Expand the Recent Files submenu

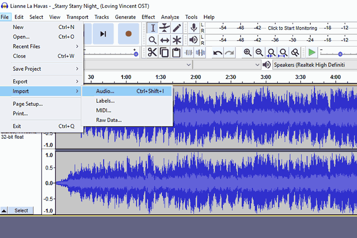[x=46, y=46]
